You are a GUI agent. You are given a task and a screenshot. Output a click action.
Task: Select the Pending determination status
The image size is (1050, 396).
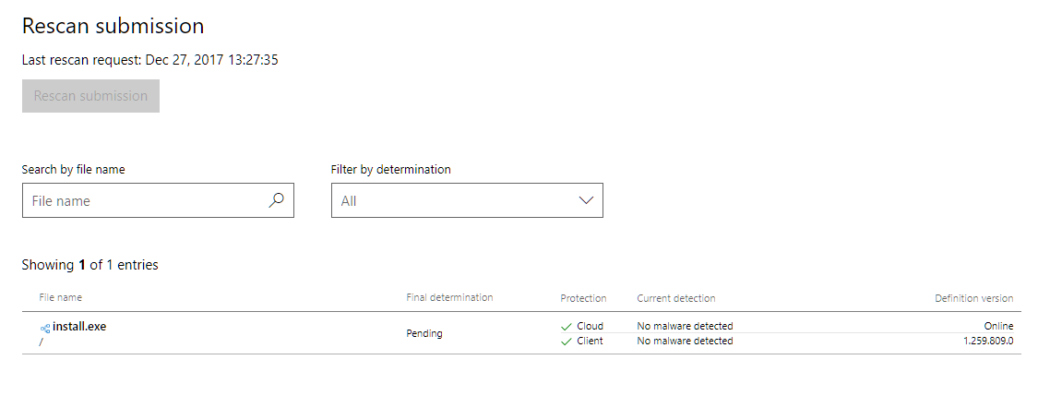coord(424,333)
